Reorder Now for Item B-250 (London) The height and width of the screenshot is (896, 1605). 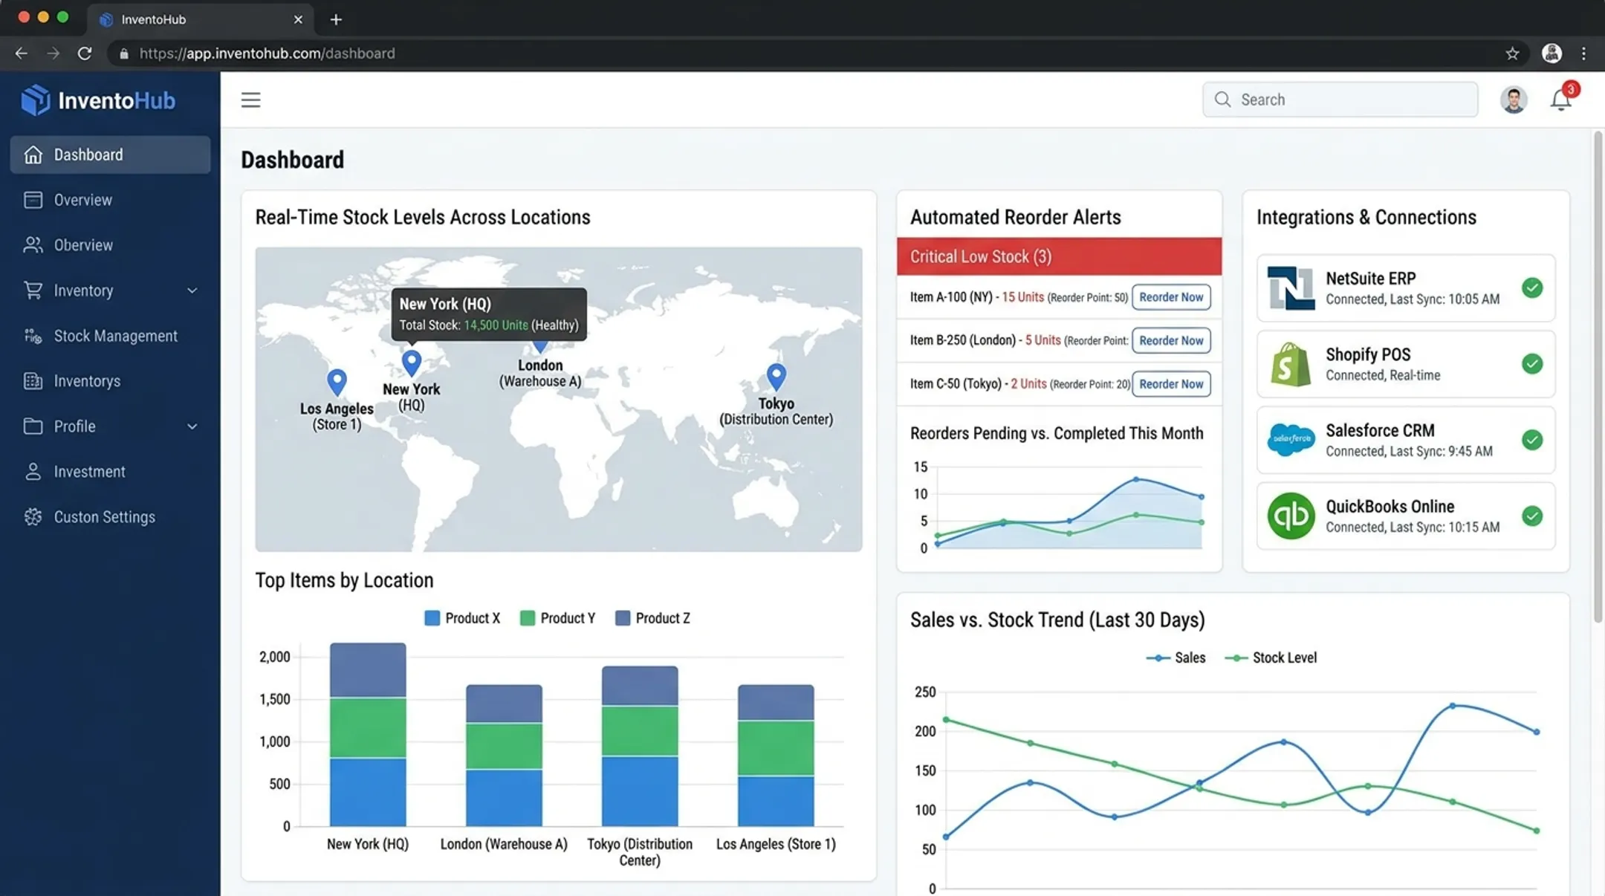pyautogui.click(x=1171, y=340)
